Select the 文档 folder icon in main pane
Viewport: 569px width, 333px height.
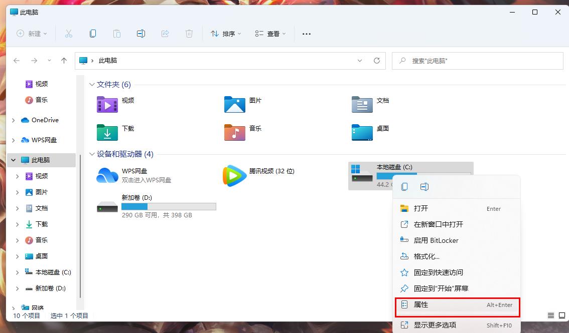362,104
